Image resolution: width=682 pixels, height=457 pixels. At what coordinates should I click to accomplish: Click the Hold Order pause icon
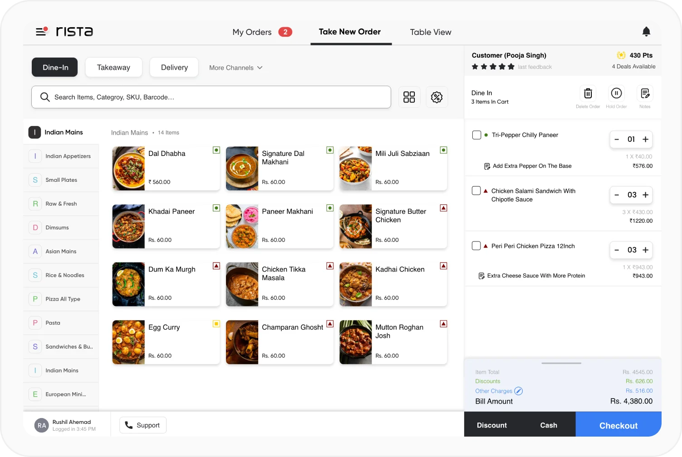point(616,94)
